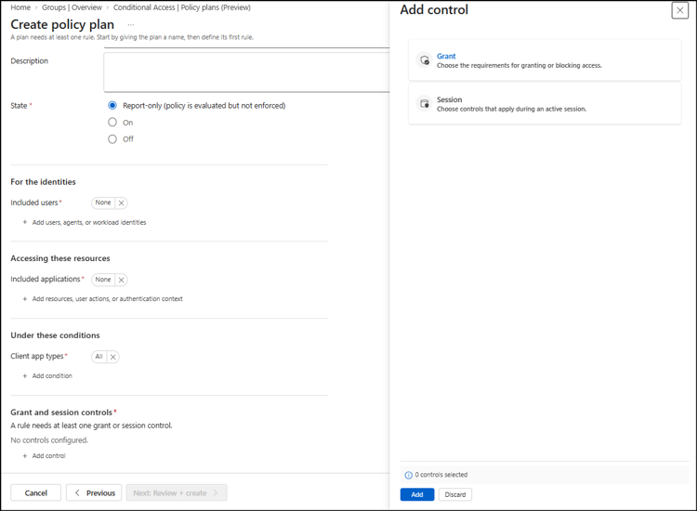Viewport: 697px width, 511px height.
Task: Click plus icon for Add control
Action: pos(25,456)
